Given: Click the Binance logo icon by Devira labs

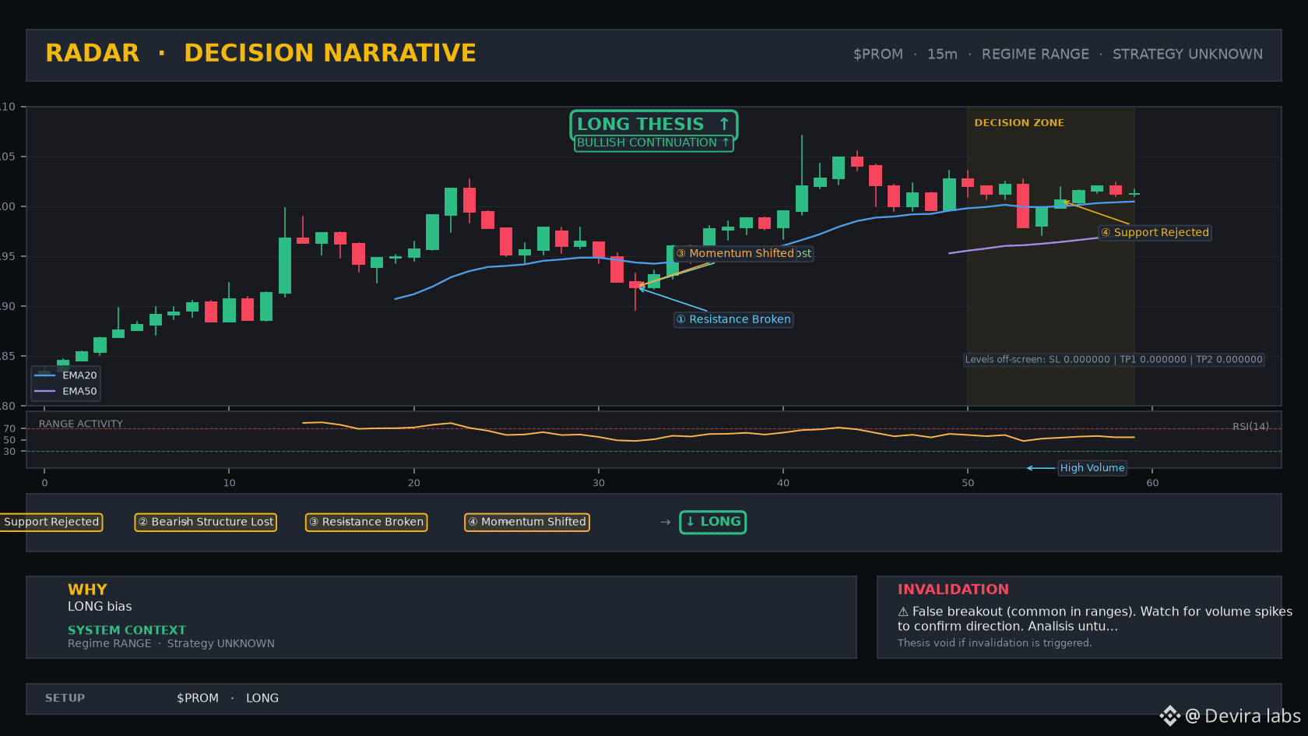Looking at the screenshot, I should pos(1169,716).
